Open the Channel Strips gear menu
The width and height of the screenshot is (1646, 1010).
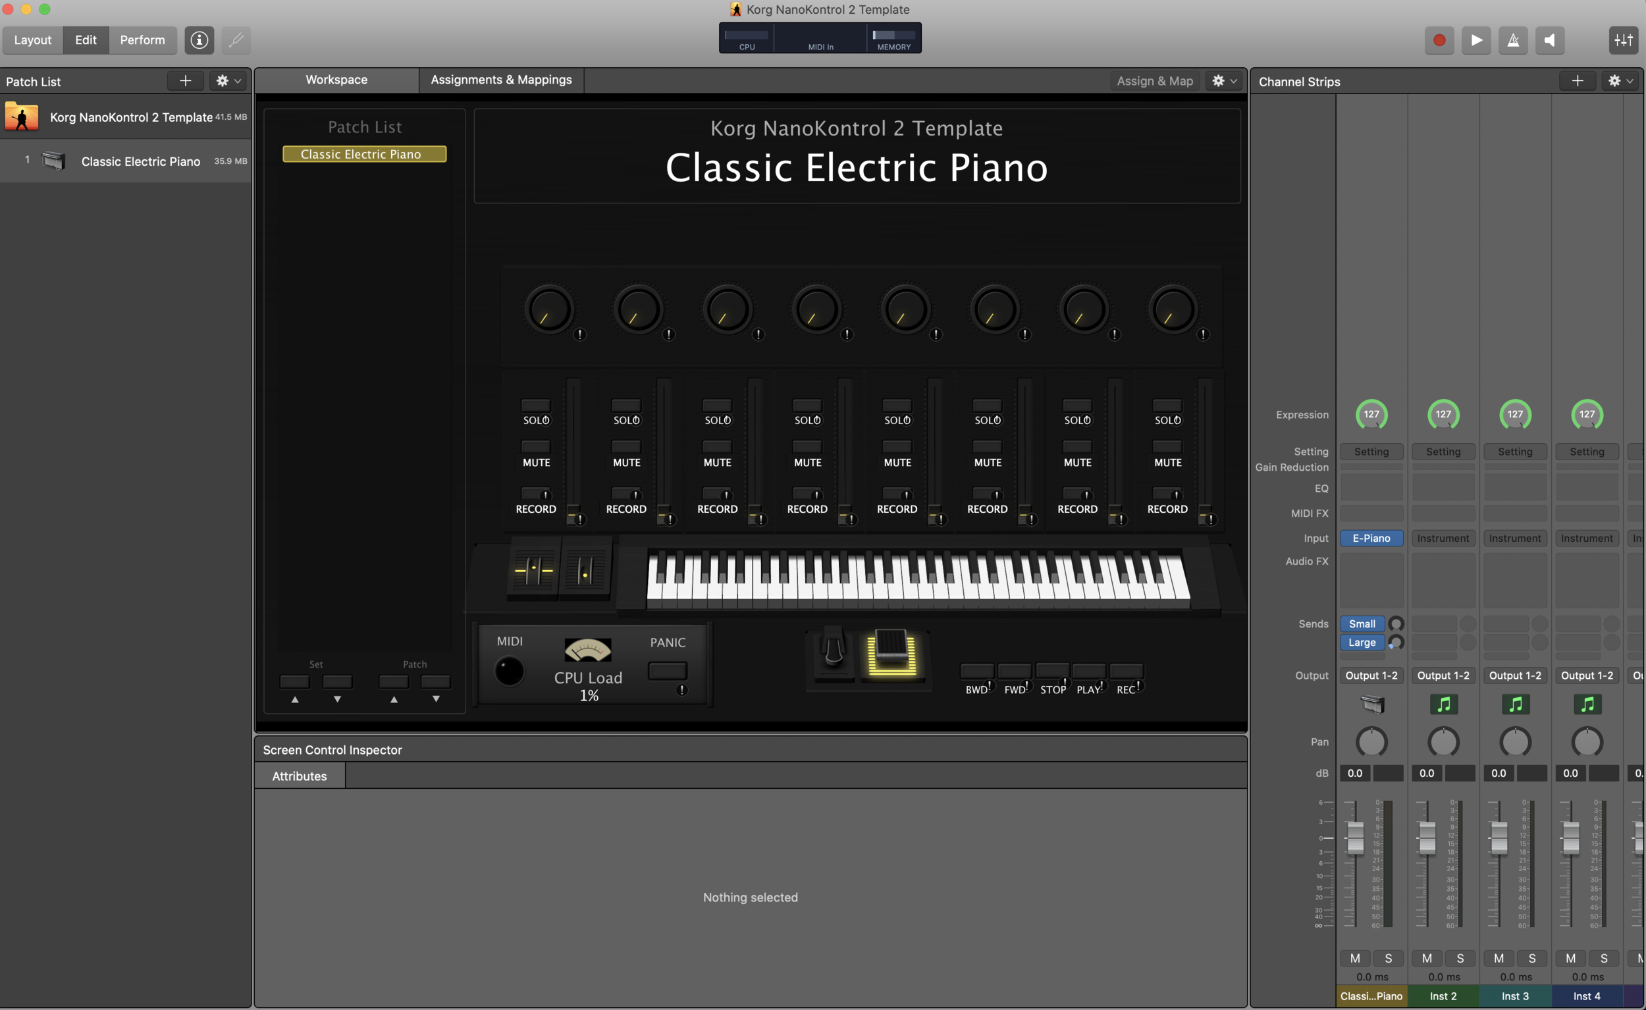[1620, 81]
